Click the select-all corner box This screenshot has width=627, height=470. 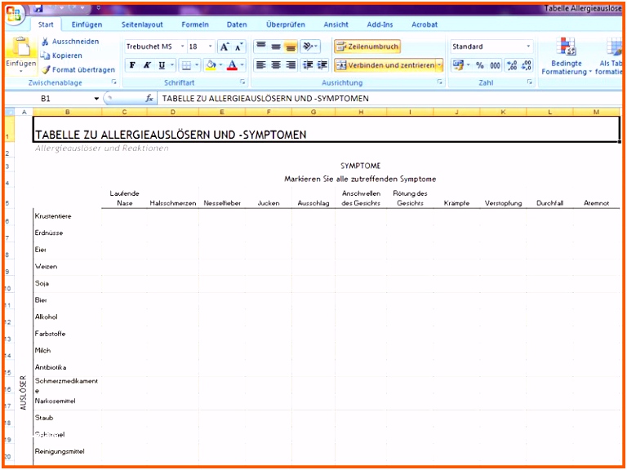pos(10,112)
